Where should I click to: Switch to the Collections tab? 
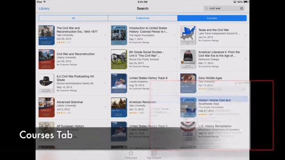pyautogui.click(x=142, y=18)
